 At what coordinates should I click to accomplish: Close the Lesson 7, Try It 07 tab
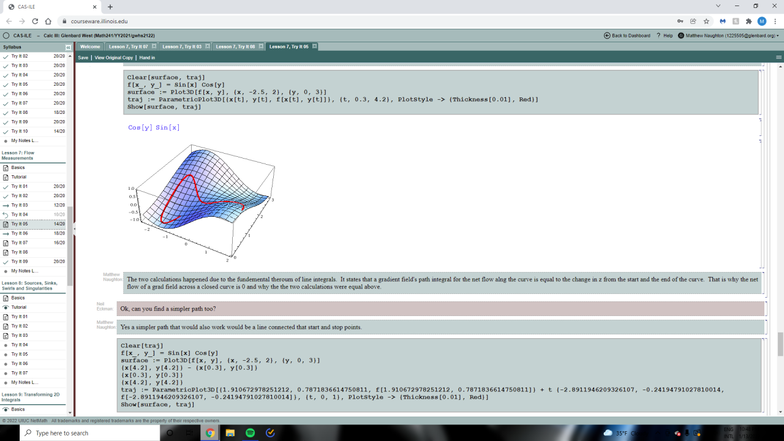[x=154, y=47]
